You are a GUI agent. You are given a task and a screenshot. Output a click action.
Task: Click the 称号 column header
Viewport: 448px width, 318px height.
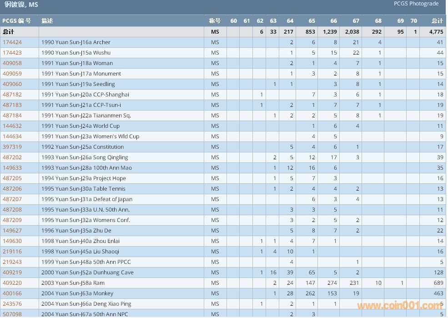tap(215, 21)
